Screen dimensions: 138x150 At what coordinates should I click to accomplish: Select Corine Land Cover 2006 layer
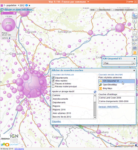117,98
